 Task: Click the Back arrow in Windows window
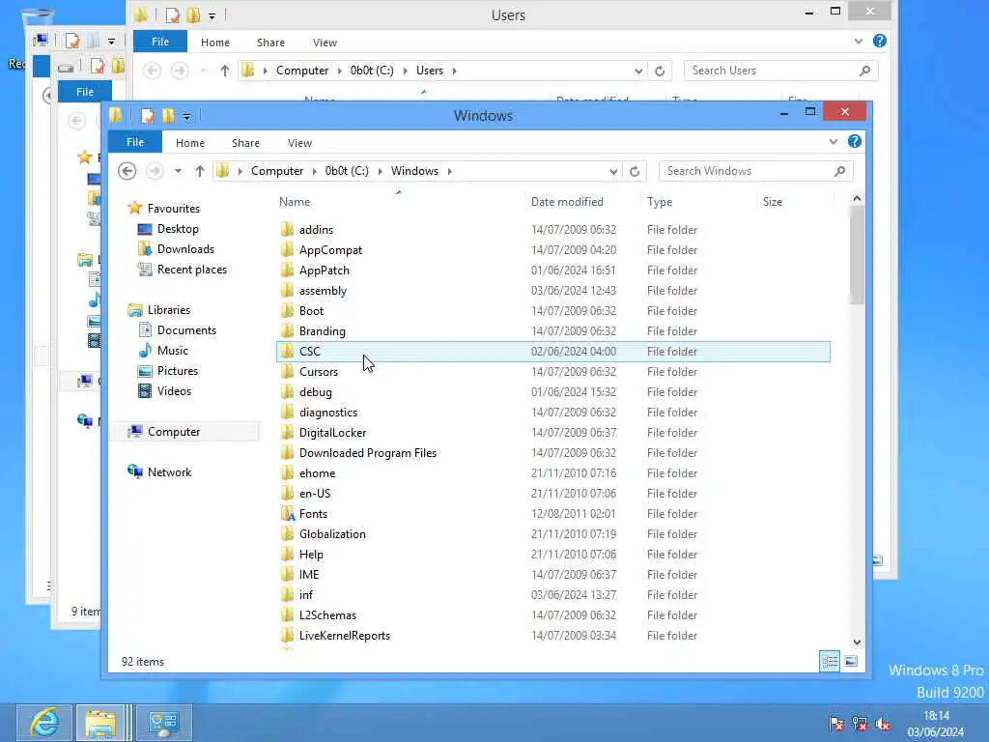coord(127,171)
